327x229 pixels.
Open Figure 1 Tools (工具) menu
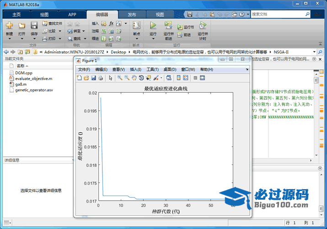pos(152,70)
